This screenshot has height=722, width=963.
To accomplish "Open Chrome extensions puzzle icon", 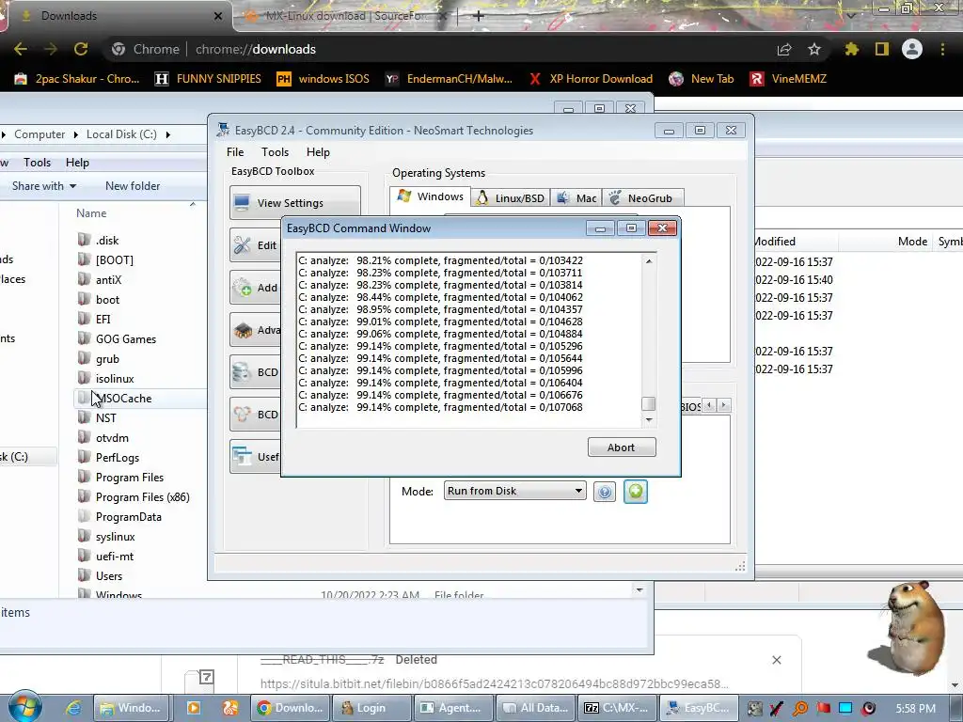I will pyautogui.click(x=851, y=49).
